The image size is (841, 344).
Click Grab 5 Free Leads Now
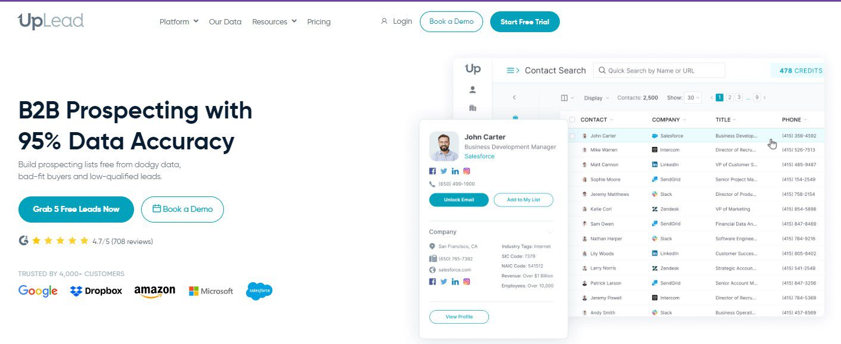point(76,209)
